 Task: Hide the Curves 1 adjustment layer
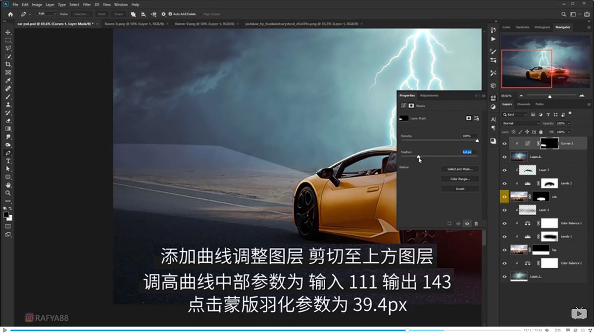tap(505, 143)
